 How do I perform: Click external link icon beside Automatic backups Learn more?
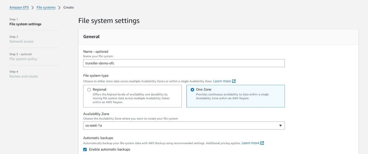pos(262,143)
